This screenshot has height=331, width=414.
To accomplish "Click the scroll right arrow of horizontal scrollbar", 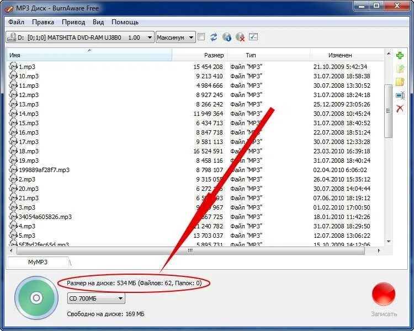I will (379, 250).
